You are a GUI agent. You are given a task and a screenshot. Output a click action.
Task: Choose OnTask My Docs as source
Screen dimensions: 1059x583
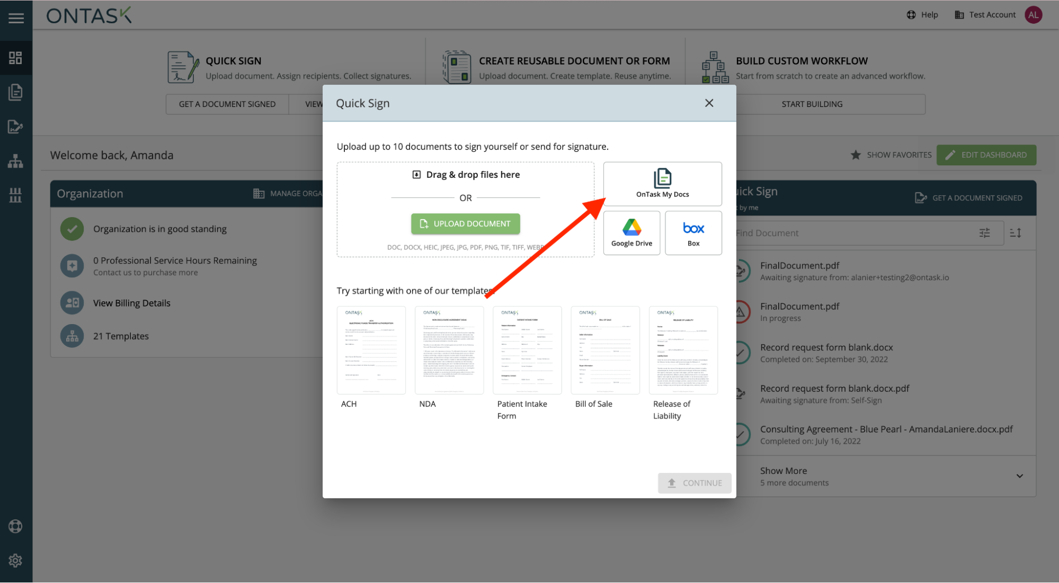click(x=662, y=183)
